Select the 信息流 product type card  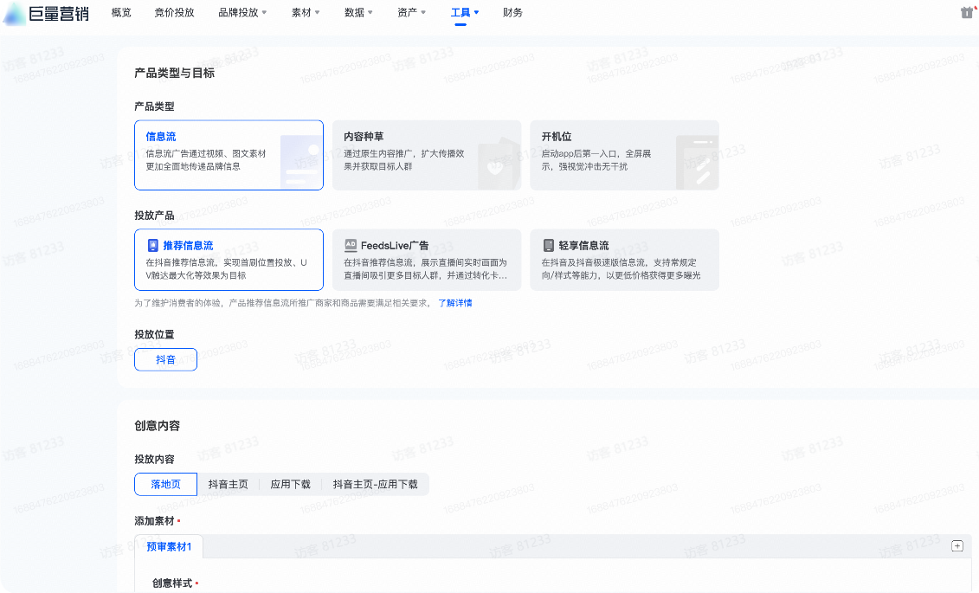click(x=229, y=155)
